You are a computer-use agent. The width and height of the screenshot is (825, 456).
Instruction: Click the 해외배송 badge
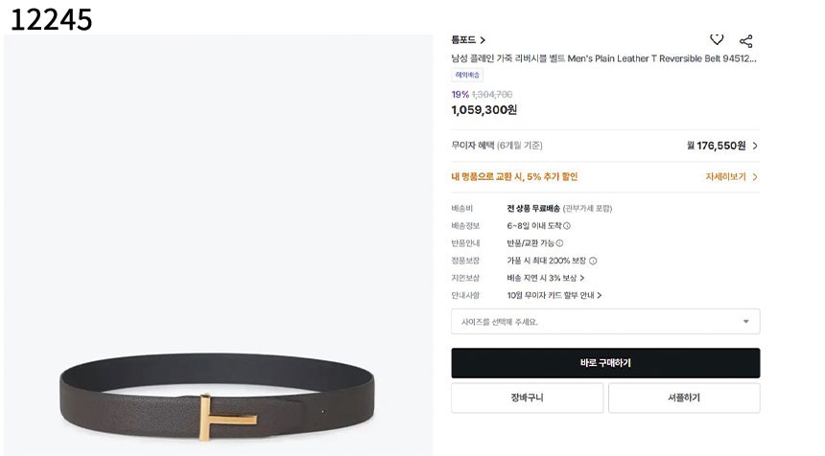[x=467, y=75]
